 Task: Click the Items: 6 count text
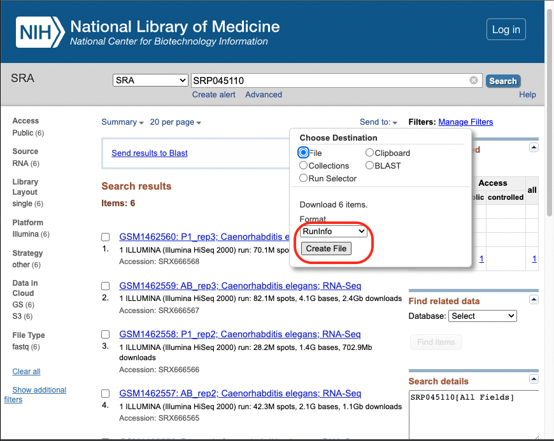pos(118,204)
